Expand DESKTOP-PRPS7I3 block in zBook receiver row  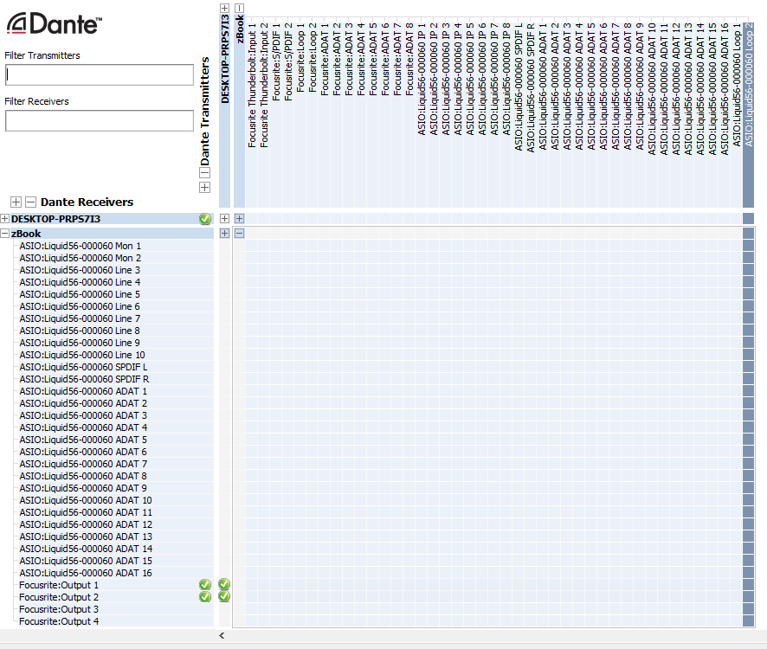(224, 234)
